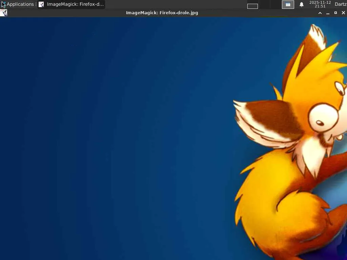Close the ImageMagick window
347x260 pixels.
tap(343, 13)
